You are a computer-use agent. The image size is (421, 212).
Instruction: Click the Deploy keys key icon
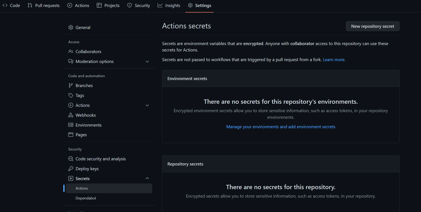tap(71, 169)
